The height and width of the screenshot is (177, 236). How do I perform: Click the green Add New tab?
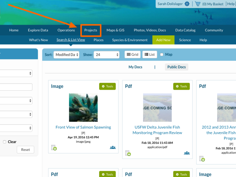tap(163, 40)
